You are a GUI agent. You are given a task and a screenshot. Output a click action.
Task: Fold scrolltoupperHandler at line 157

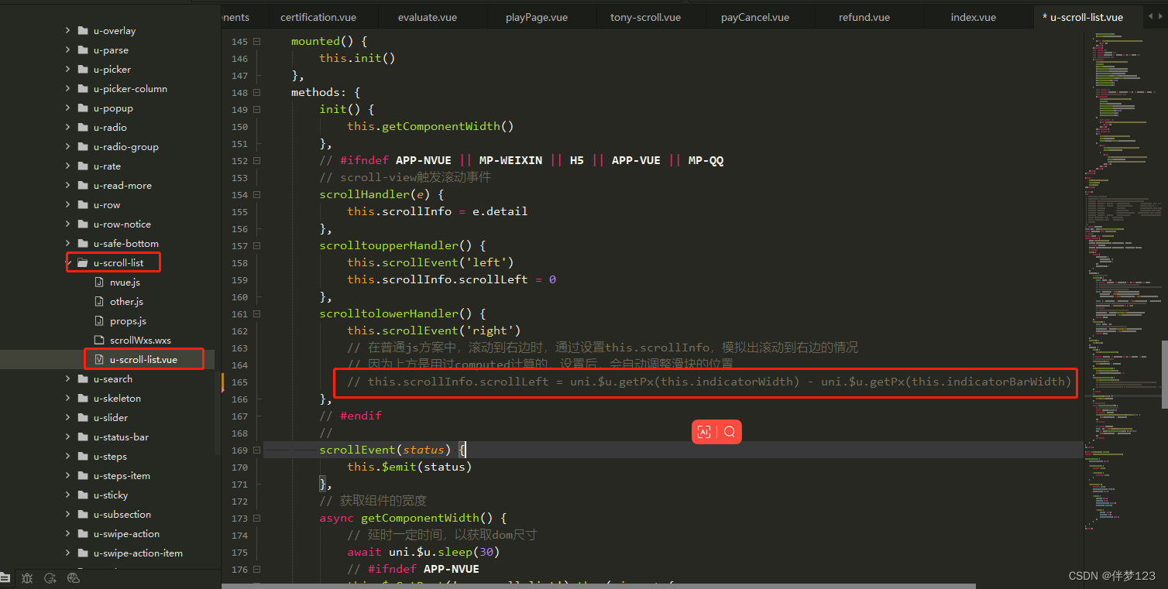[256, 245]
